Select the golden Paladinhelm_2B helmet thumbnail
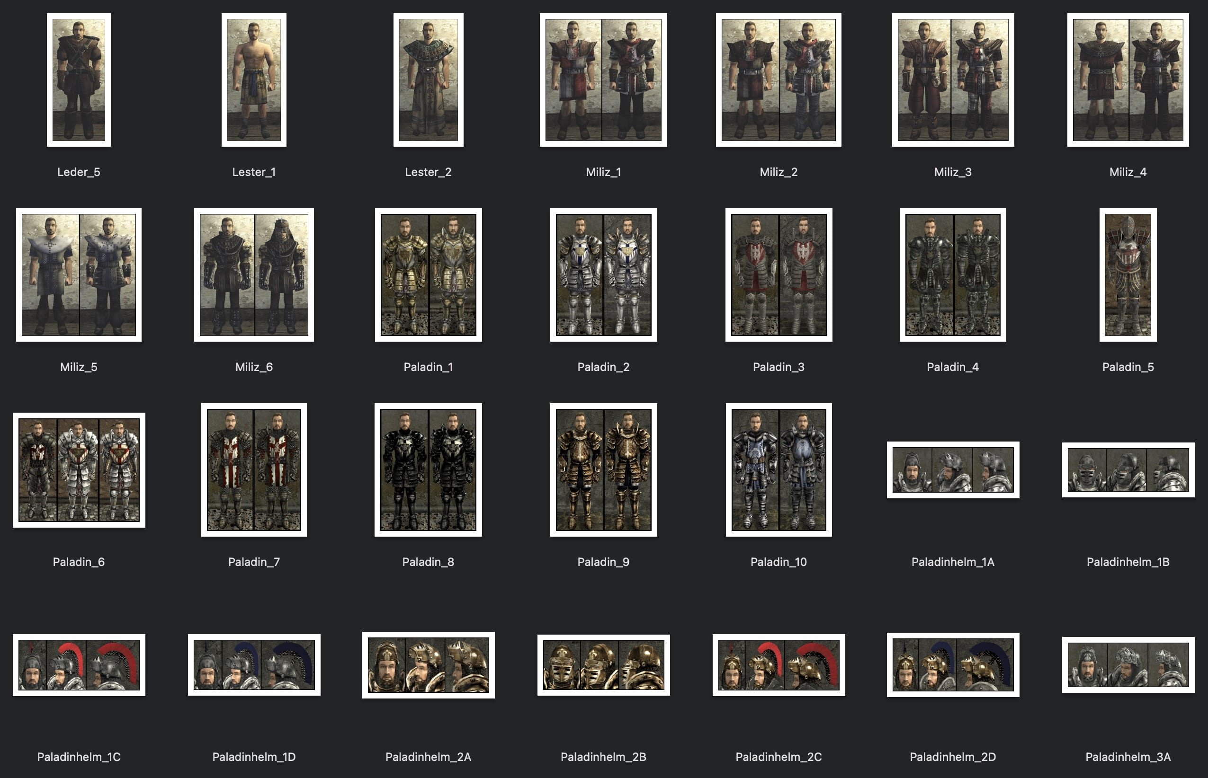Viewport: 1208px width, 778px height. [x=603, y=665]
